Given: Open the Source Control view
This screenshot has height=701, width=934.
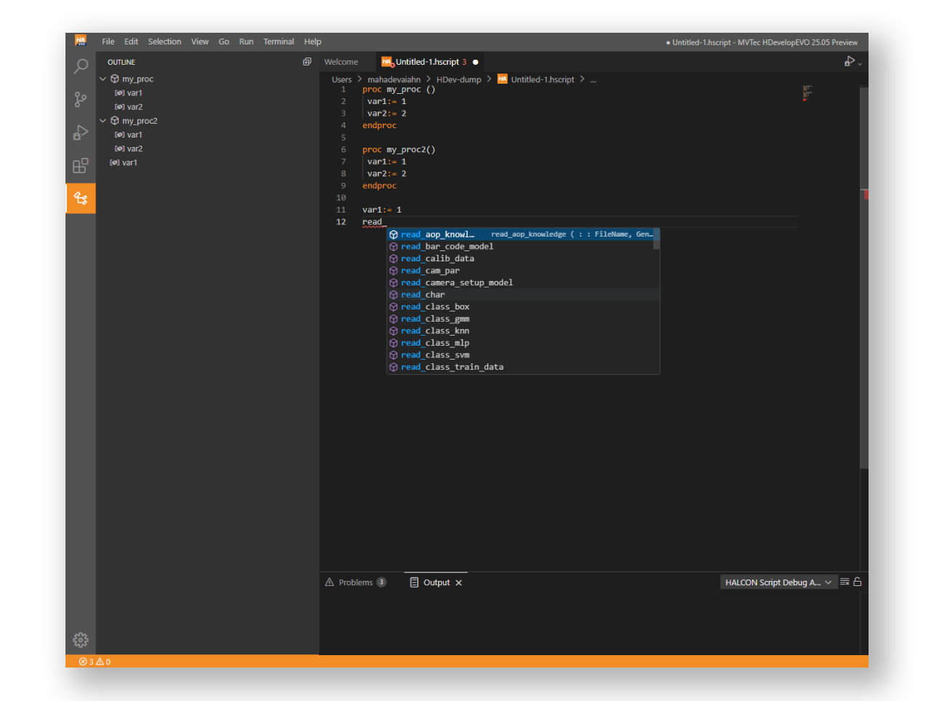Looking at the screenshot, I should pyautogui.click(x=81, y=100).
